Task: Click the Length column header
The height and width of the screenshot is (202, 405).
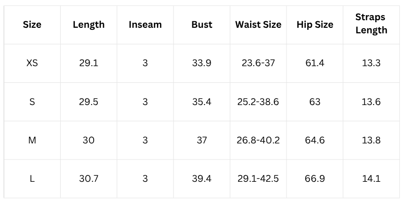Action: [89, 25]
